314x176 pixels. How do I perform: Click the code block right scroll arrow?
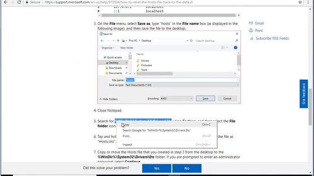[x=238, y=15]
